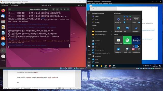Open PuTTY from recently added apps

102,19
